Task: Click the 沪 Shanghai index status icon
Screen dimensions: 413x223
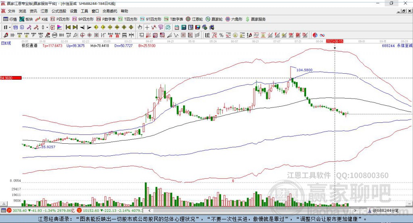Action: pyautogui.click(x=9, y=211)
